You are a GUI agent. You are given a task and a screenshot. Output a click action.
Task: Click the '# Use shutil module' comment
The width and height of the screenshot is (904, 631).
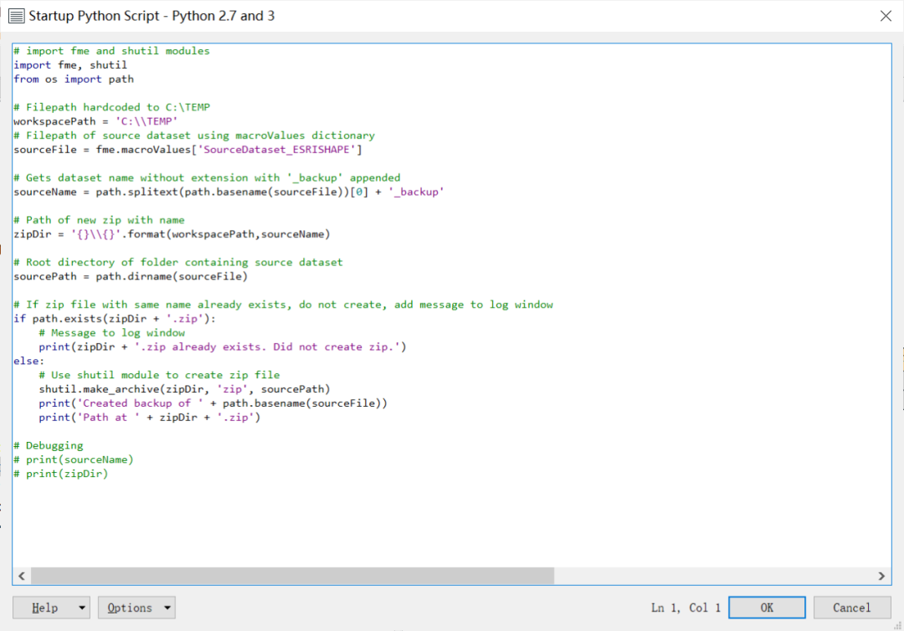click(x=159, y=375)
